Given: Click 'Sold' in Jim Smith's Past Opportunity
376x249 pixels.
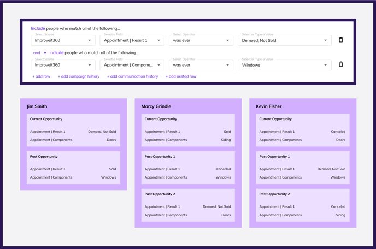Looking at the screenshot, I should coord(113,169).
